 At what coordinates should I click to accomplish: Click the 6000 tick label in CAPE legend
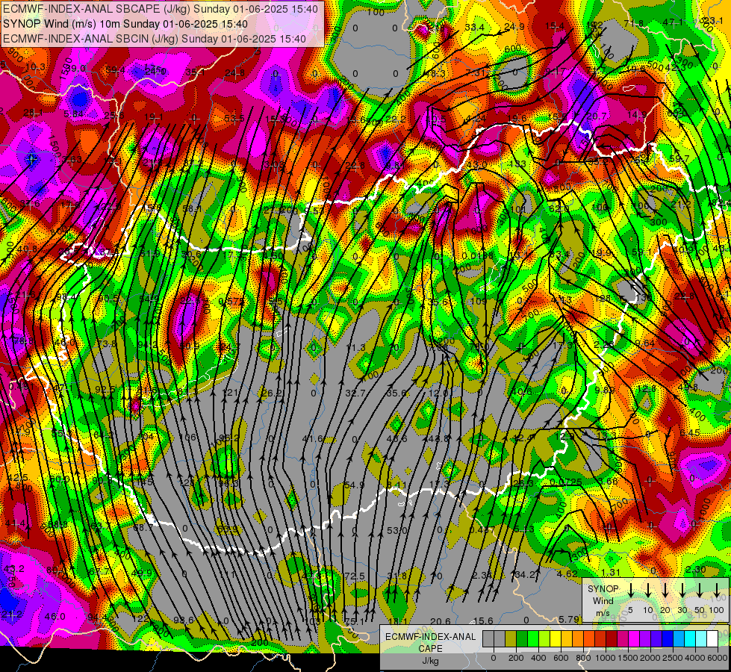[718, 658]
